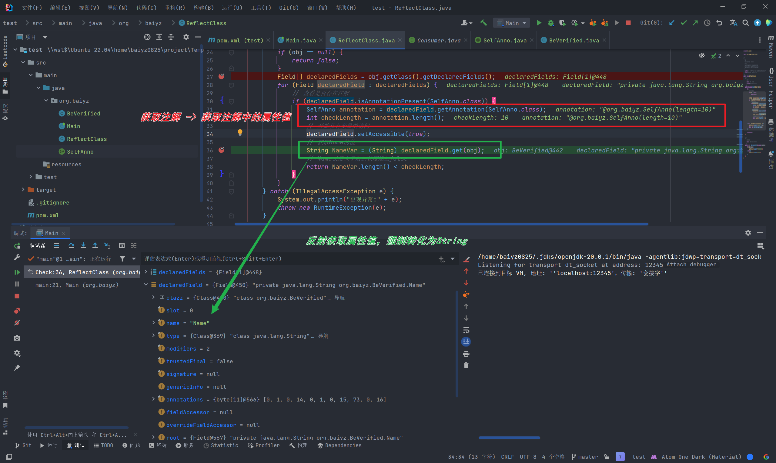Screen dimensions: 776x463
Task: Select main:21 stack frame
Action: 77,285
